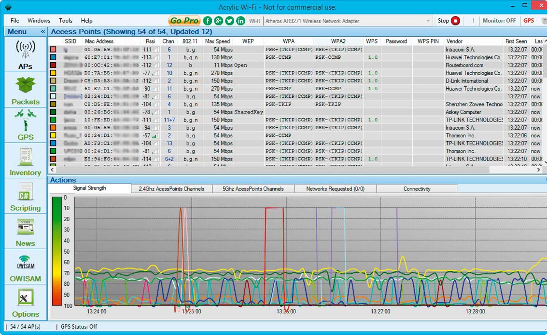
Task: Click the Acrylic app icon in title bar
Action: pyautogui.click(x=8, y=7)
